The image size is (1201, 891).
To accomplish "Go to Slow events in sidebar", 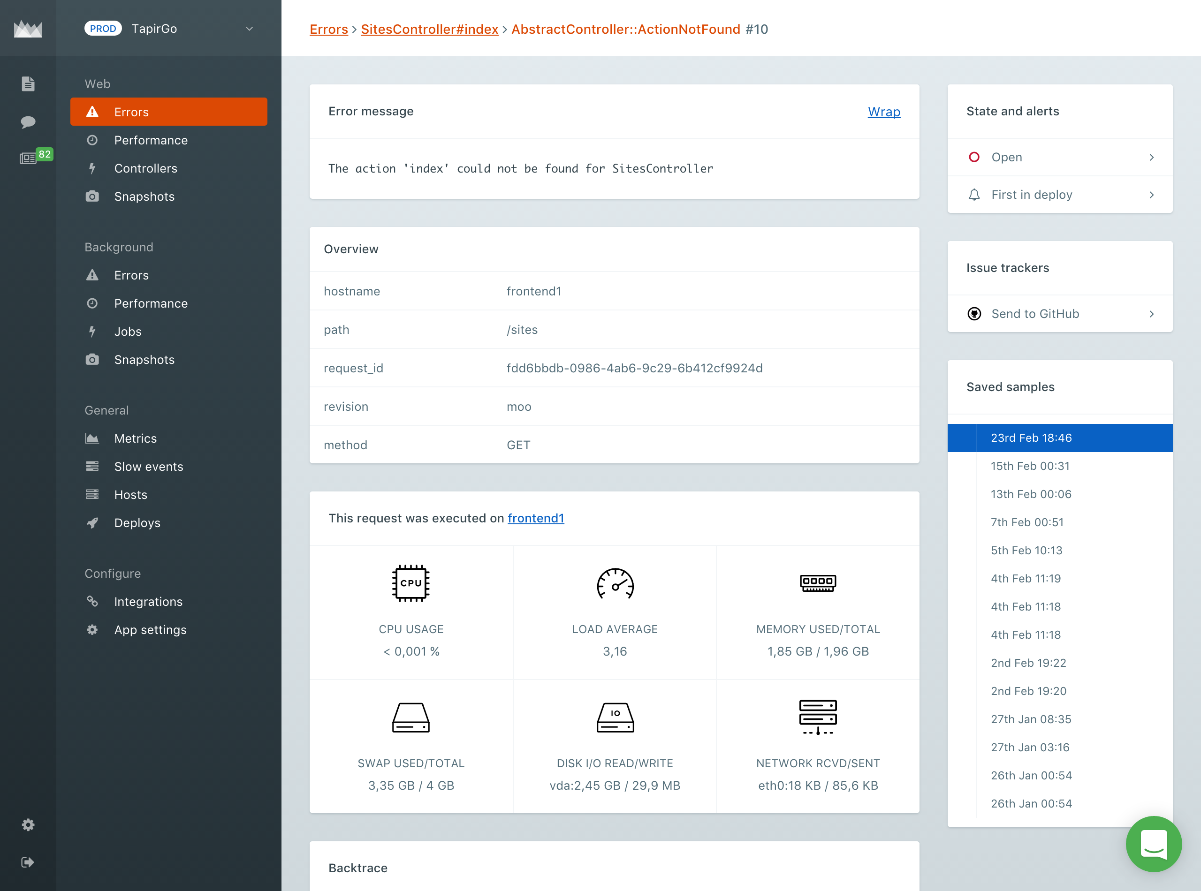I will click(x=148, y=467).
